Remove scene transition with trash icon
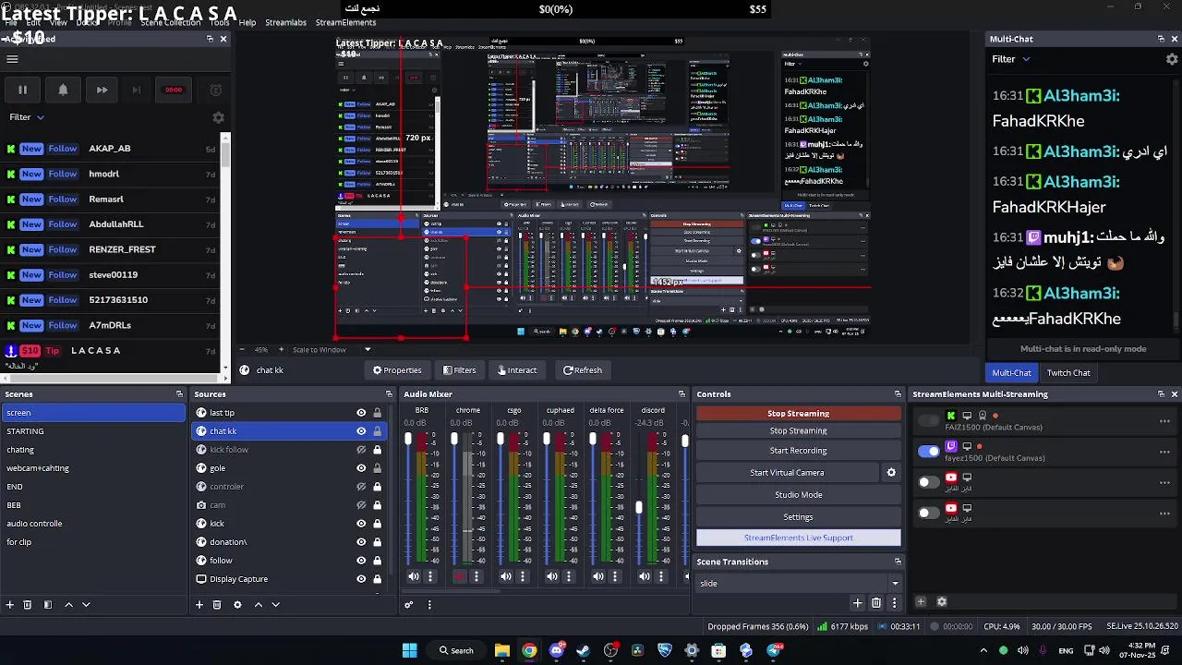This screenshot has width=1182, height=665. coord(875,602)
